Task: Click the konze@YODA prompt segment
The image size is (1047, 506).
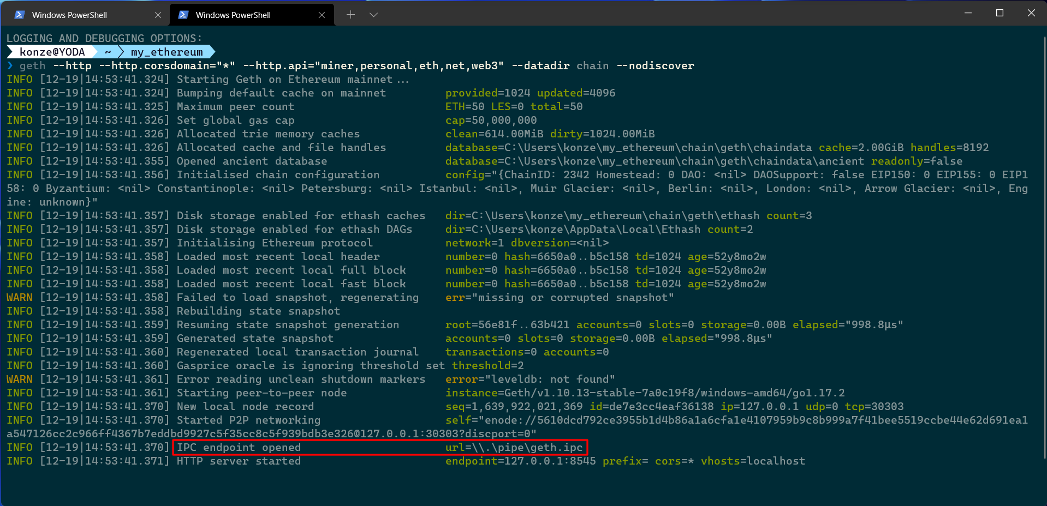Action: tap(52, 52)
